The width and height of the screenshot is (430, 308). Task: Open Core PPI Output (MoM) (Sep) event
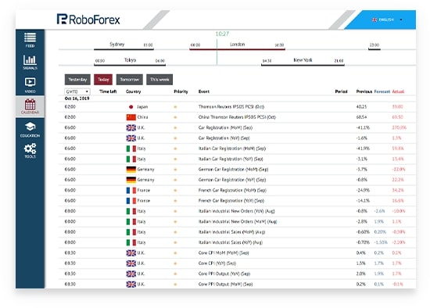tap(225, 284)
